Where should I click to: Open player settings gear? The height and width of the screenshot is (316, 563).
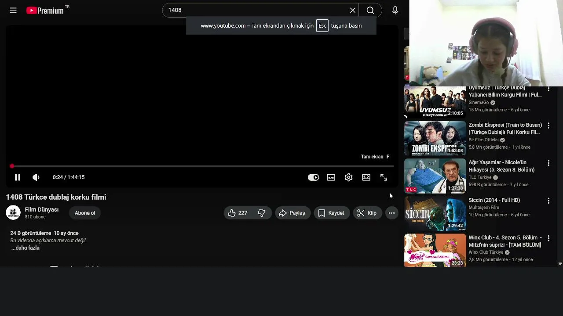(348, 177)
